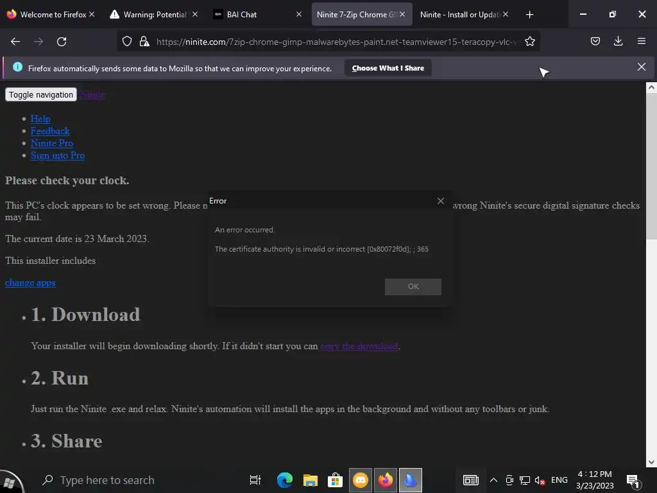Go back to the previous page
Screen dimensions: 657x493
(x=15, y=42)
